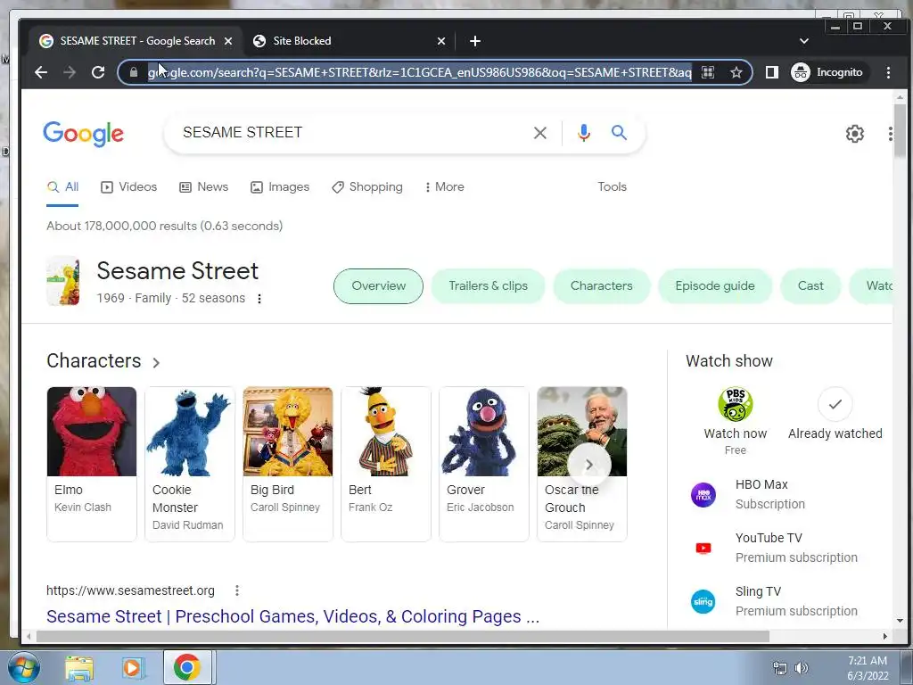Viewport: 913px width, 685px height.
Task: Open Google settings gear
Action: 854,134
